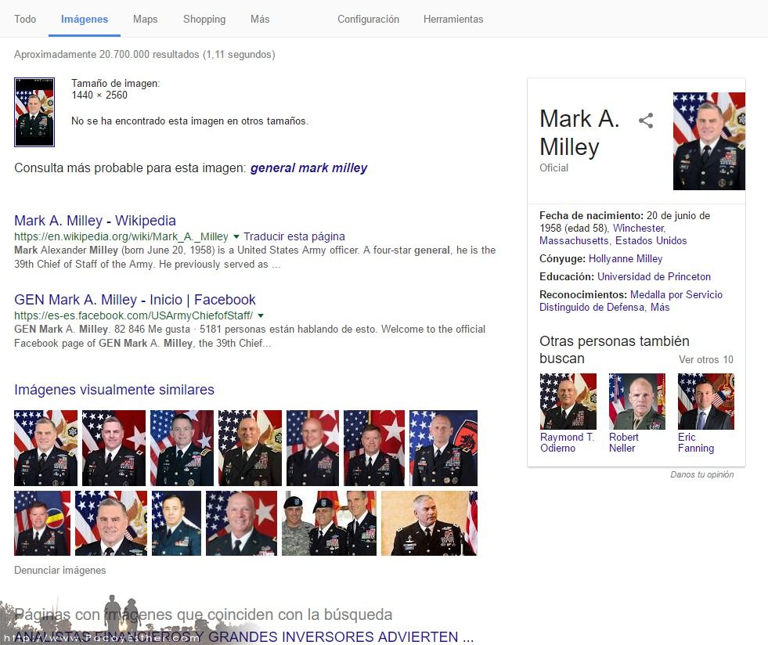Open Configuración menu
Screen dimensions: 768x645
(368, 19)
